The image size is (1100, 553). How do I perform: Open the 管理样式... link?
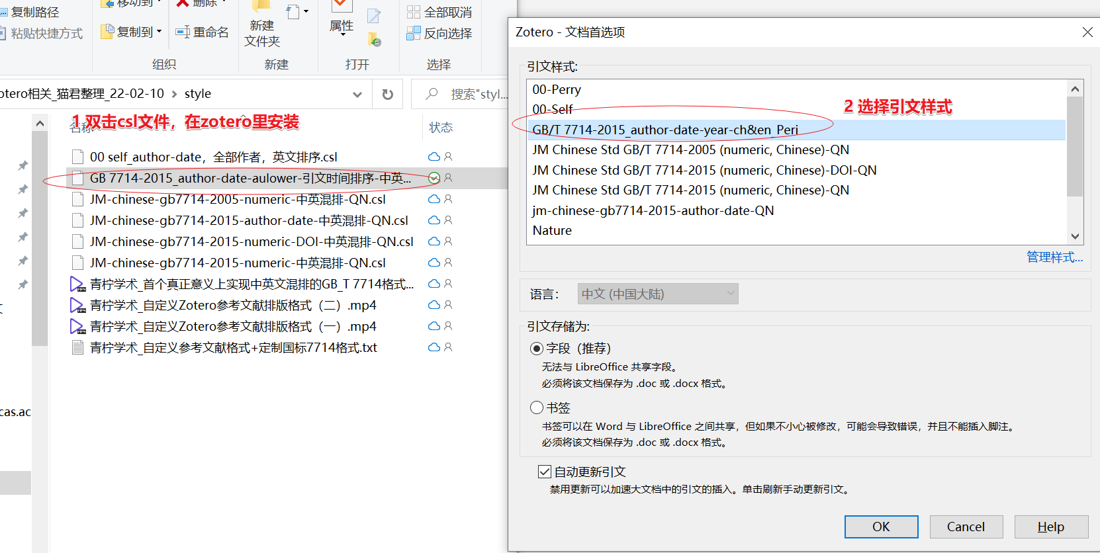point(1054,257)
